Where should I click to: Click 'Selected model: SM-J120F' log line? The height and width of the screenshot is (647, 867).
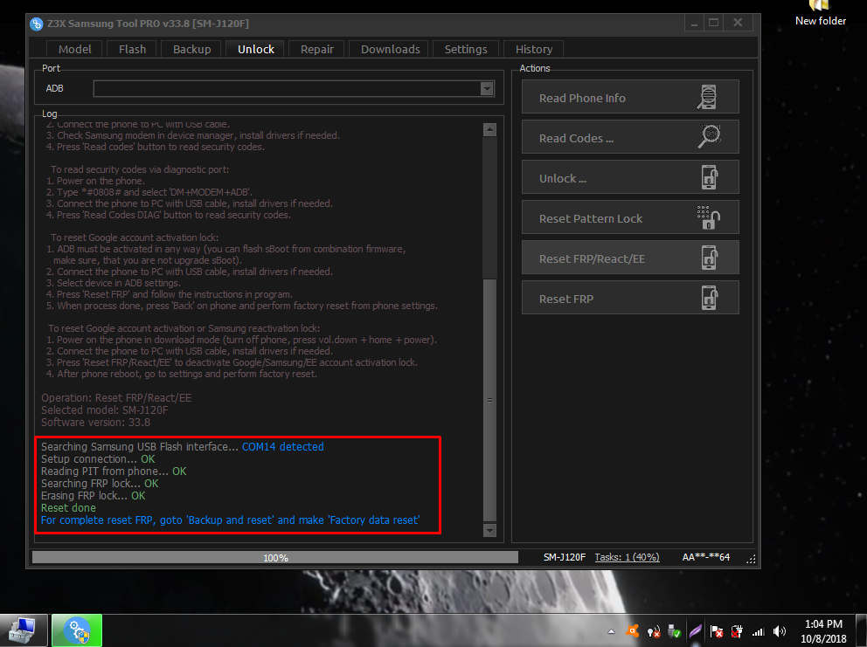tap(105, 410)
